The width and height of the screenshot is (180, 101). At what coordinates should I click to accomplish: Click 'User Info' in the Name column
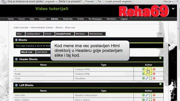tap(20, 95)
